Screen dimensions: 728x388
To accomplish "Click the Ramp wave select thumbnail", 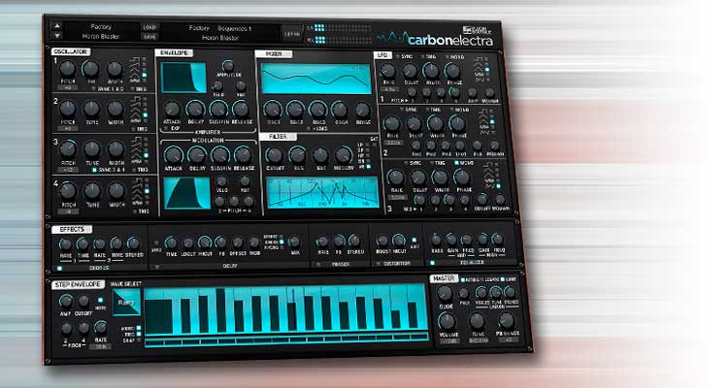I will click(x=126, y=302).
